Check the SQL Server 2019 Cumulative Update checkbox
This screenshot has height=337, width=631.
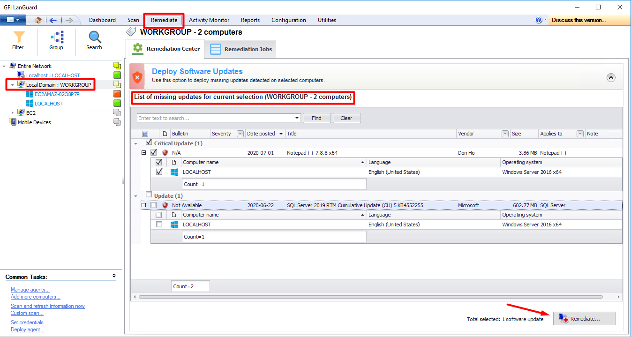tap(154, 205)
